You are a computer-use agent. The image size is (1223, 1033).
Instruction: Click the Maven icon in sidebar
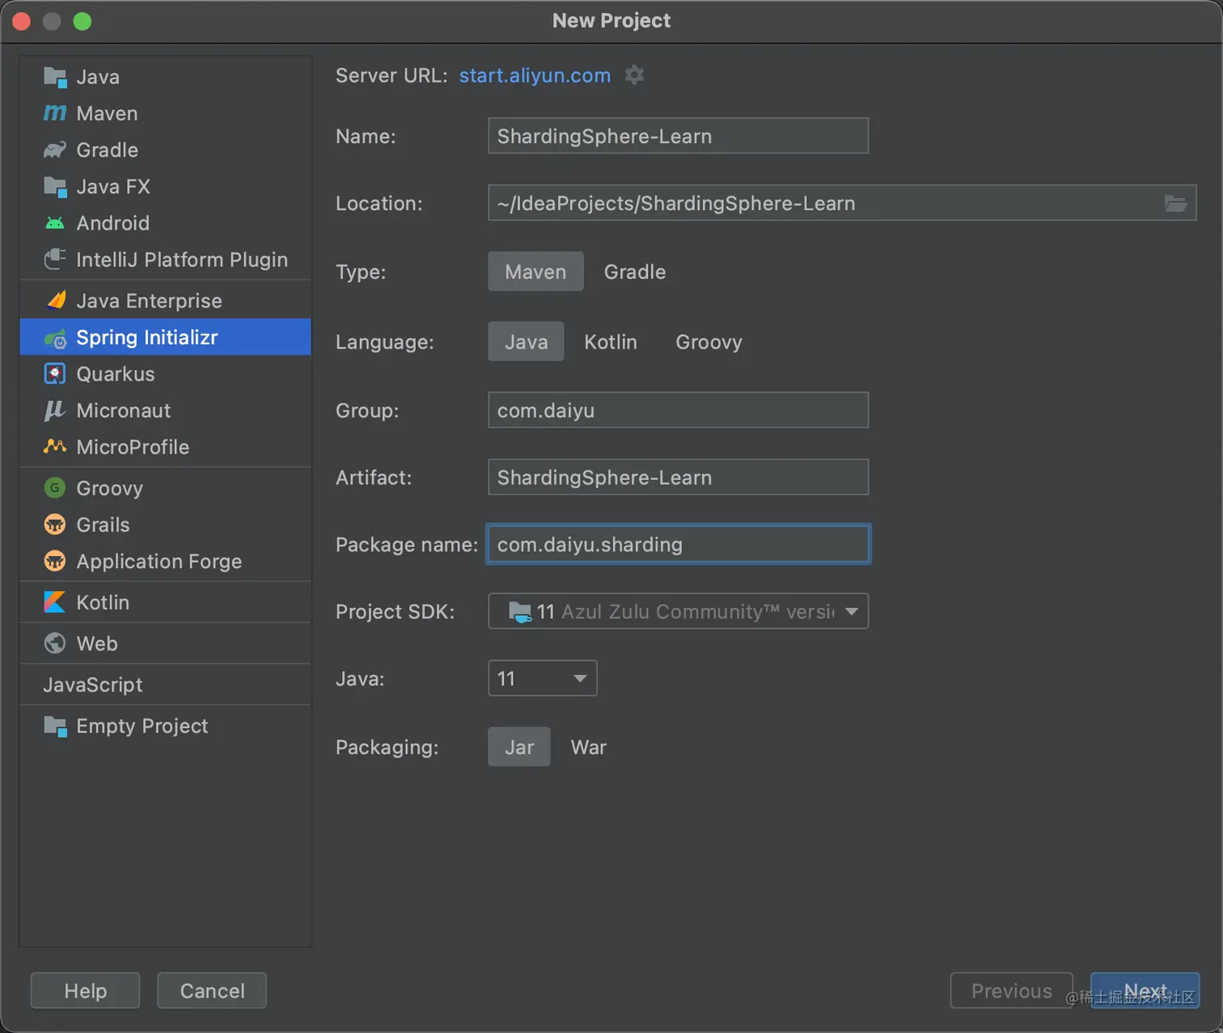[55, 113]
